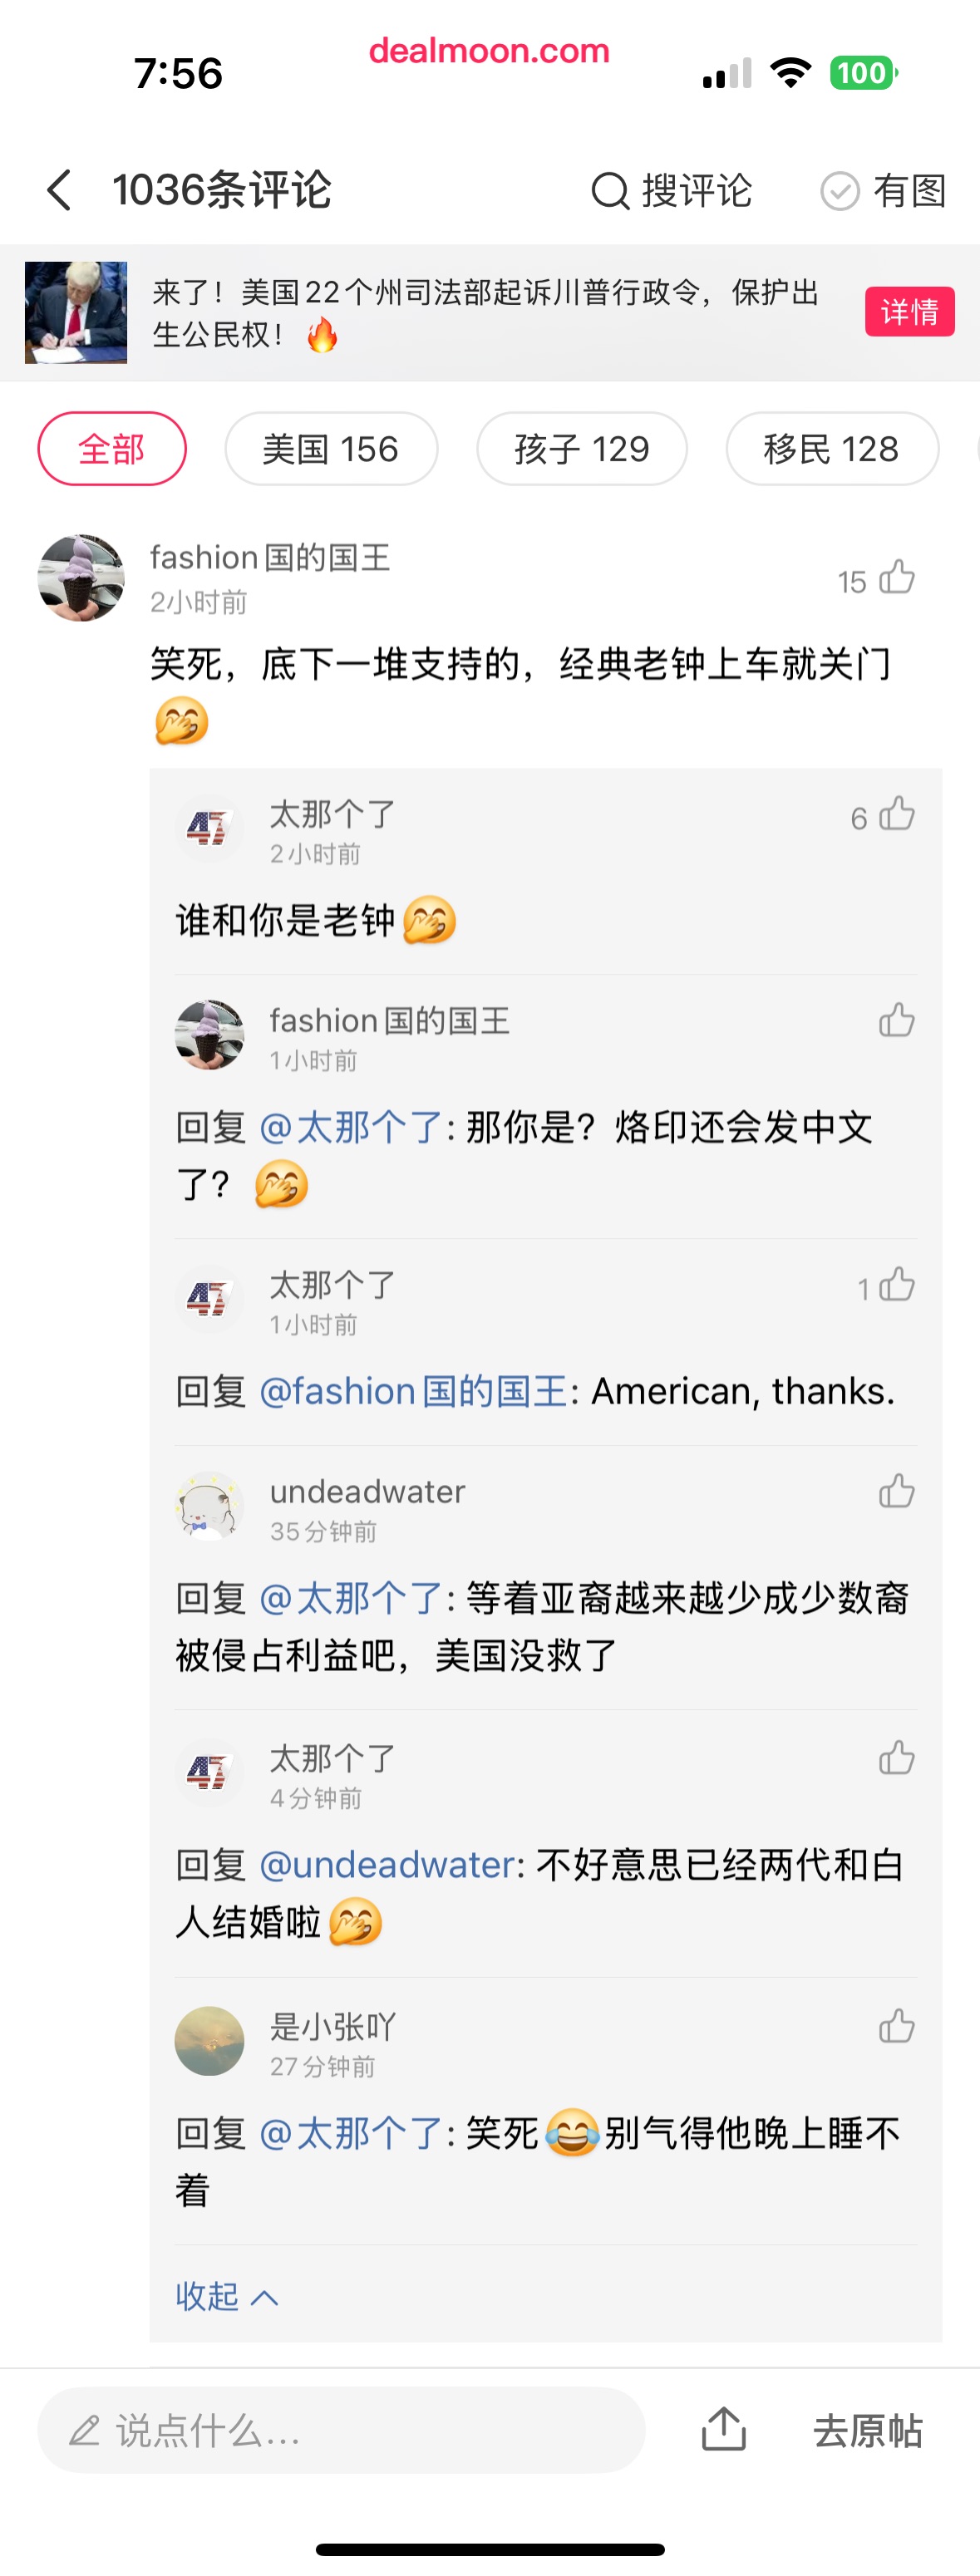The height and width of the screenshot is (2576, 980).
Task: Open fashion国的国王's avatar on top comment
Action: coord(81,578)
